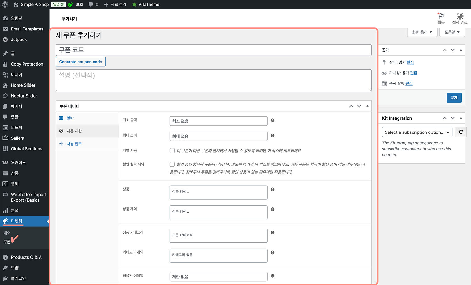This screenshot has height=285, width=471.
Task: Collapse the 공개 panel toggle triangle
Action: (461, 50)
